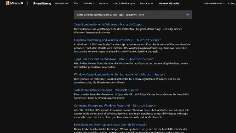The width and height of the screenshot is (236, 133).
Task: Go to Microsoft 365 in navigation
Action: tap(61, 3)
